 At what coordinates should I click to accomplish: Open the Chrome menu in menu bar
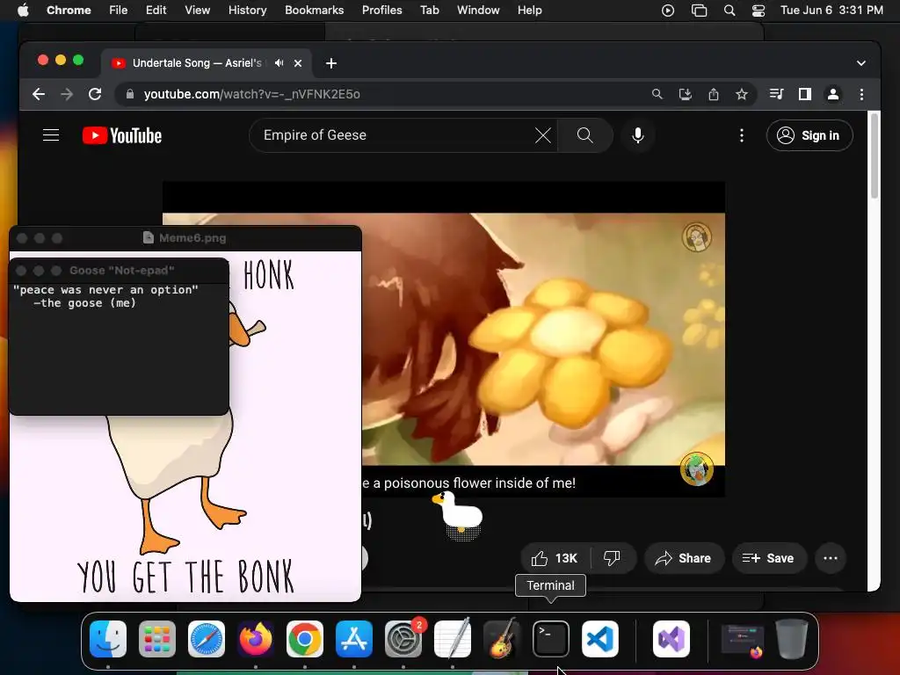click(69, 11)
